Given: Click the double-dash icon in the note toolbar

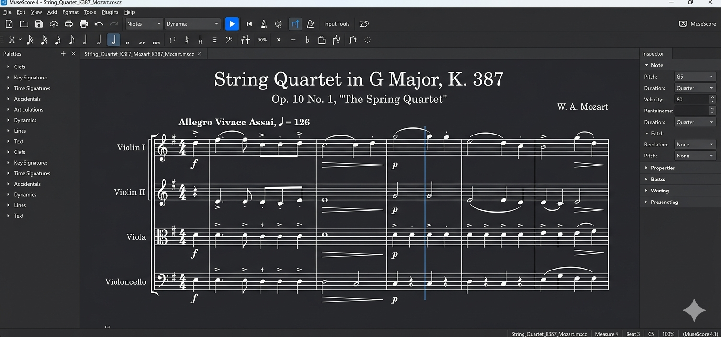Looking at the screenshot, I should pyautogui.click(x=292, y=40).
